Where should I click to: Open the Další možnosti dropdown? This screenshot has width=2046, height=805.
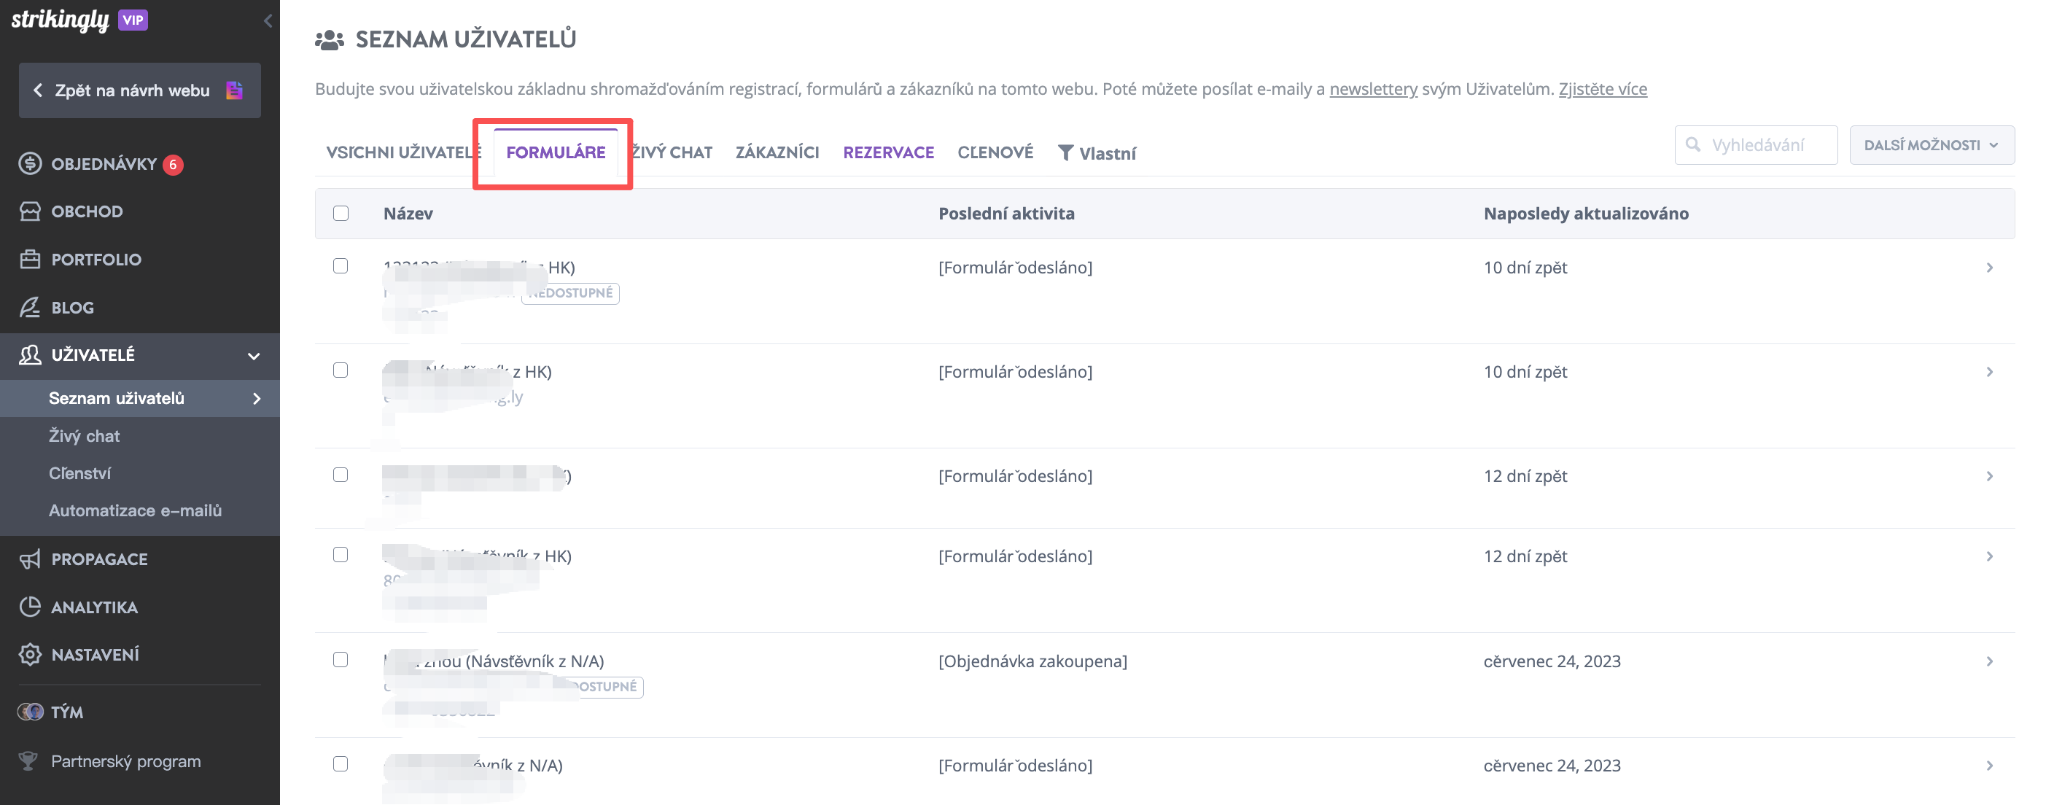coord(1932,145)
